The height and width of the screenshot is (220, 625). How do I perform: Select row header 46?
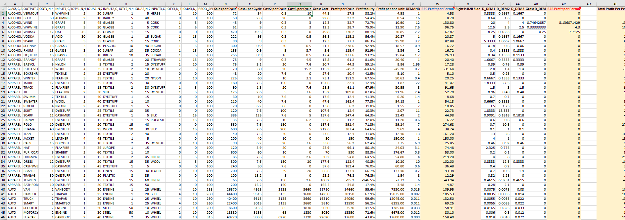(3, 217)
